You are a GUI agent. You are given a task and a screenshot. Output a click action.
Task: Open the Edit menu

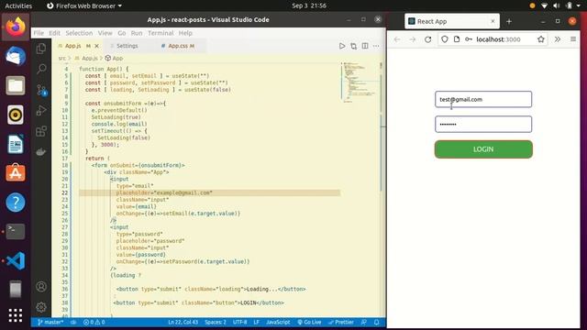coord(55,33)
